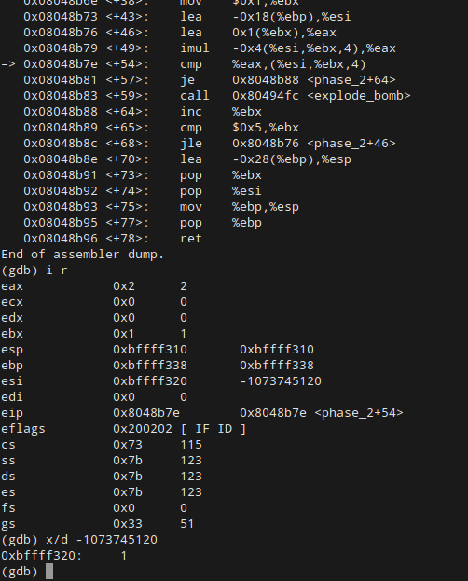This screenshot has width=468, height=581.
Task: Click the eip value <phase_2+54> label
Action: (359, 413)
